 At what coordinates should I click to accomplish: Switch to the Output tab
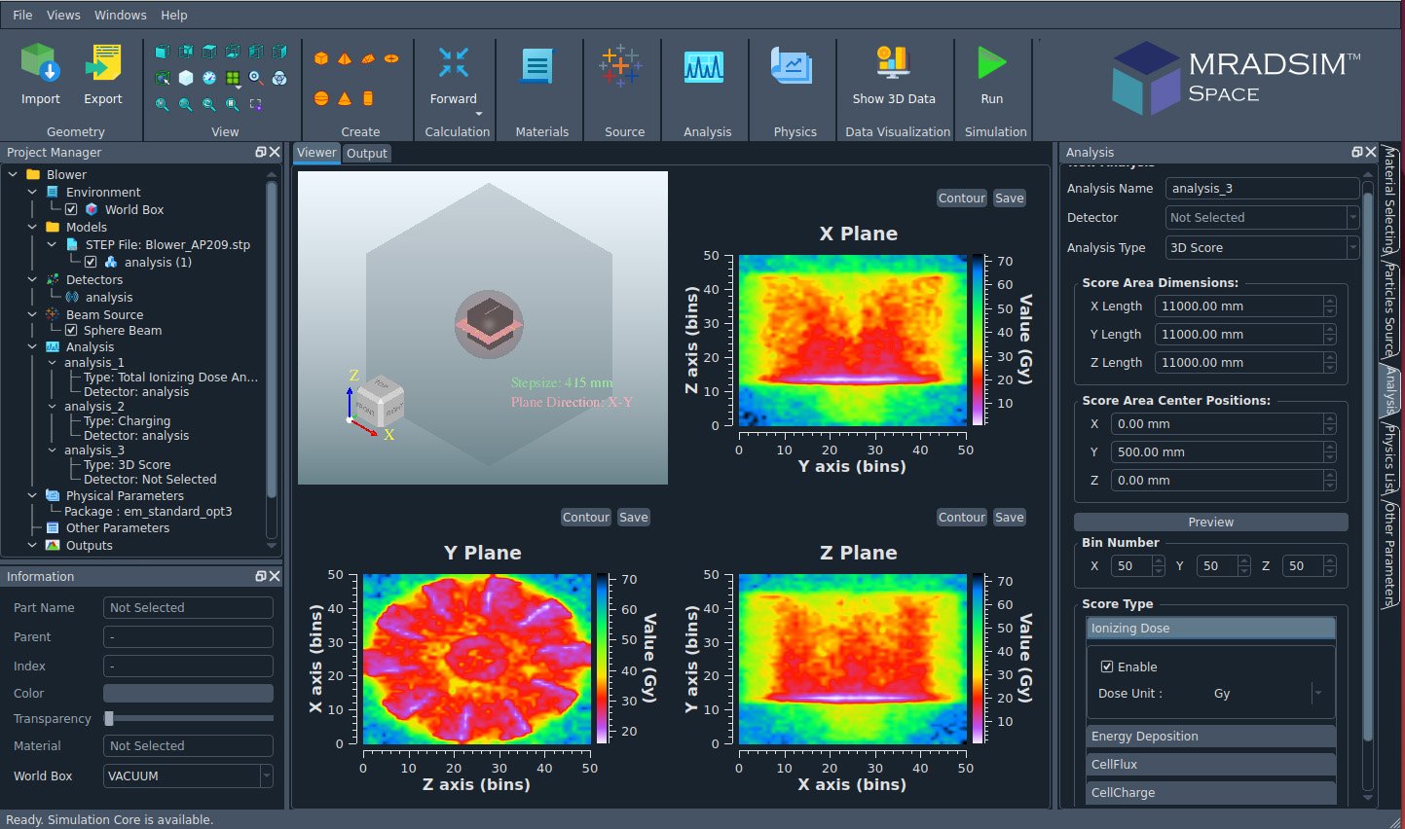click(x=366, y=153)
